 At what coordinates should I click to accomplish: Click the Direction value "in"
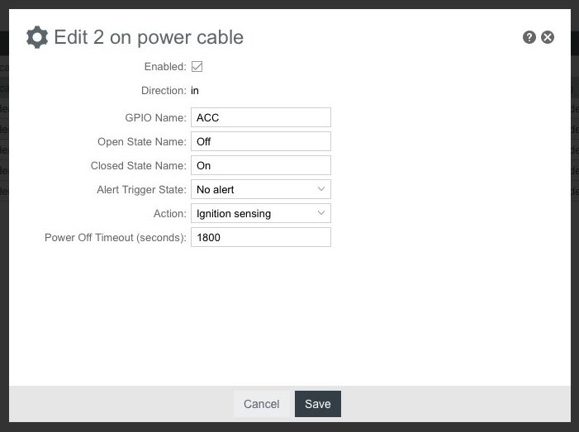click(195, 90)
